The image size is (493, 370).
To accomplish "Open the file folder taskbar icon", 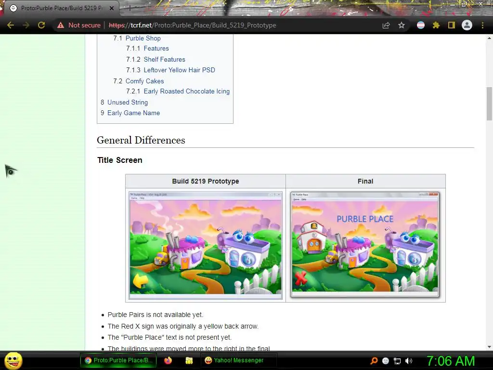I will click(x=189, y=360).
